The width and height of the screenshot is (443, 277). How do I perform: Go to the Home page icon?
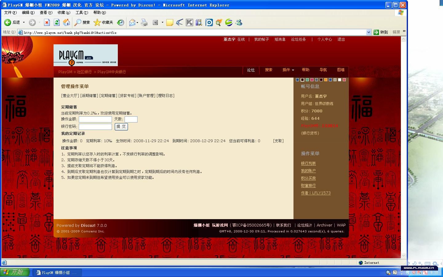(x=66, y=22)
